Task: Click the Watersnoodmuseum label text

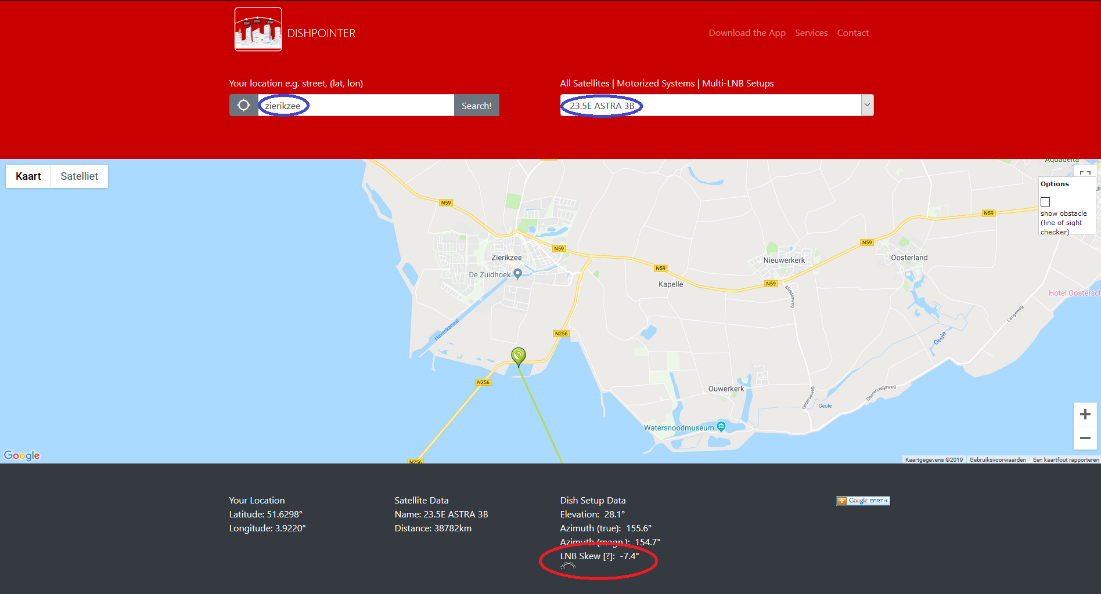Action: tap(679, 428)
